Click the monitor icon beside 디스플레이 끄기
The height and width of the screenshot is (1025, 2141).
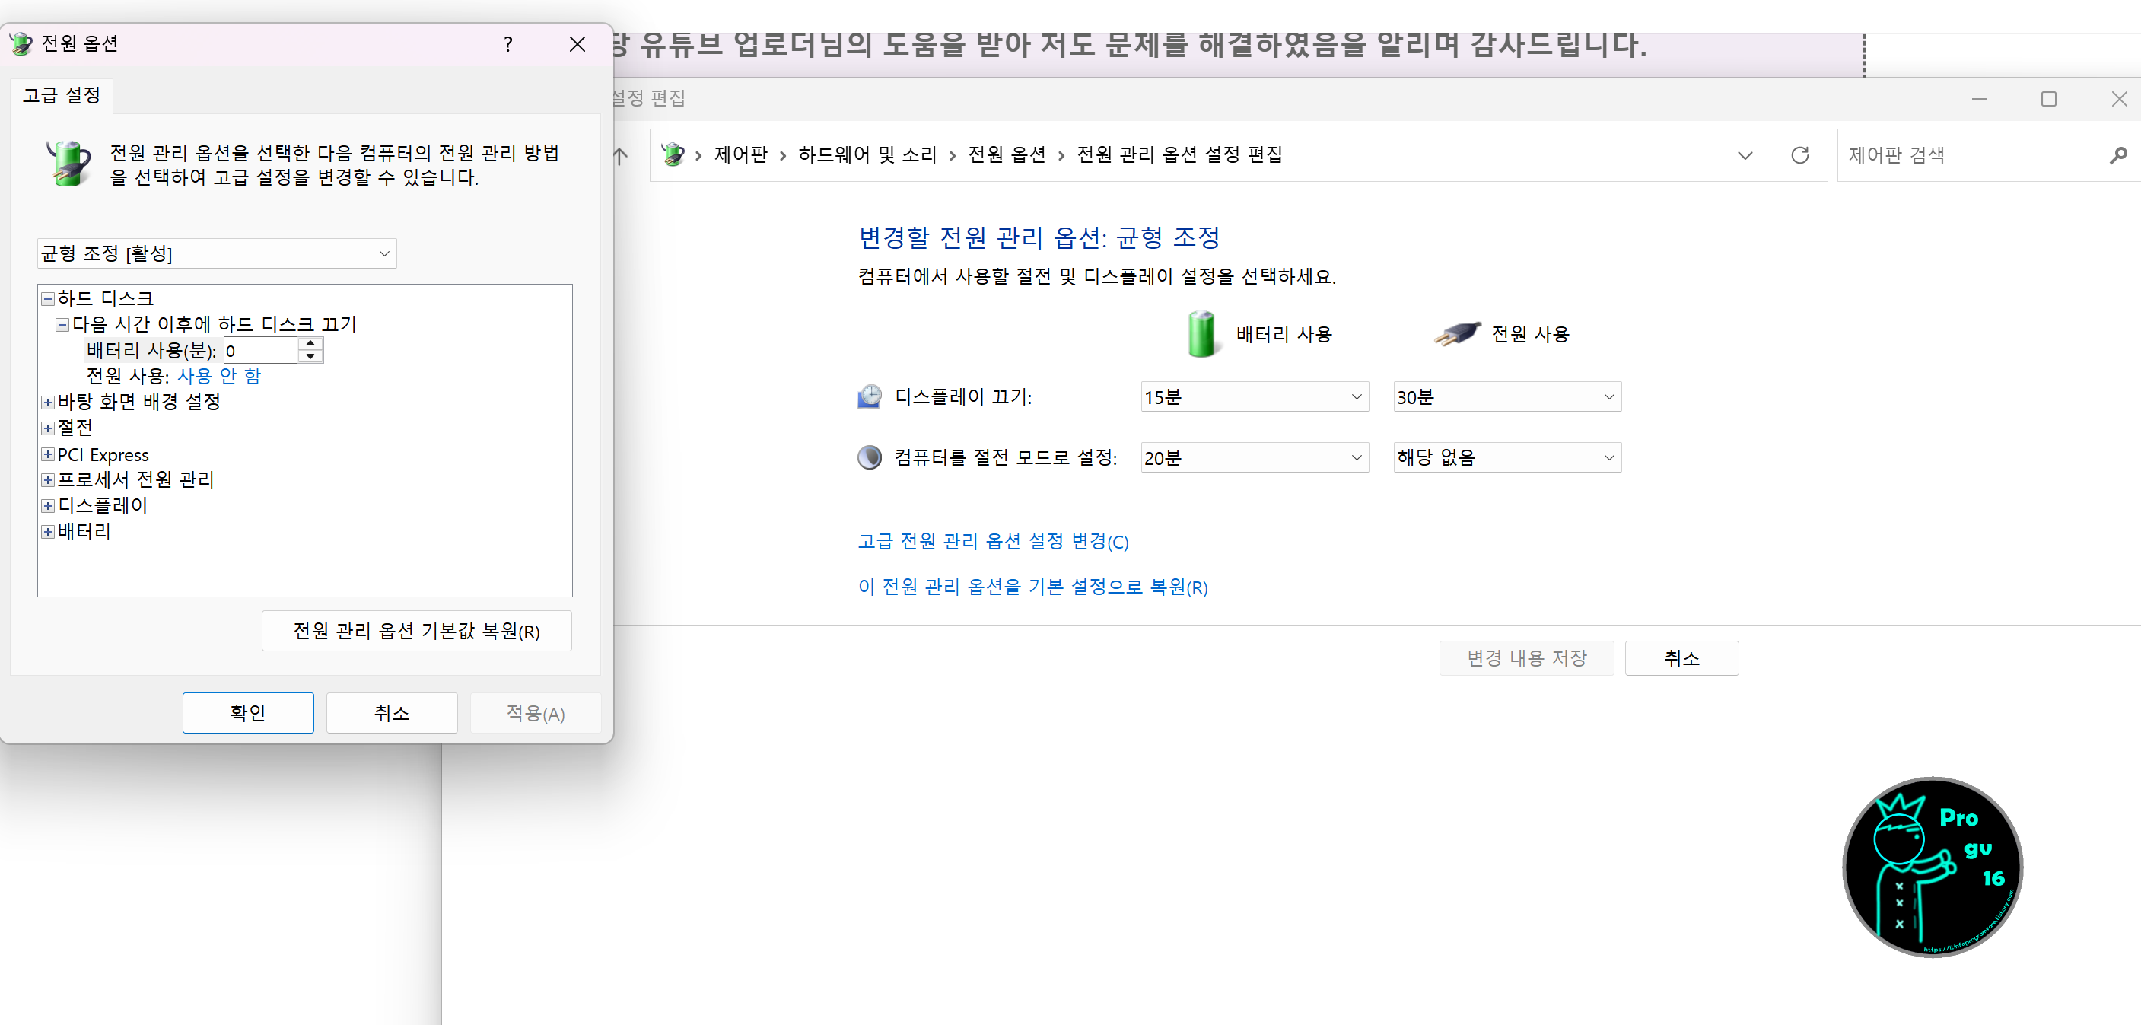click(x=869, y=396)
